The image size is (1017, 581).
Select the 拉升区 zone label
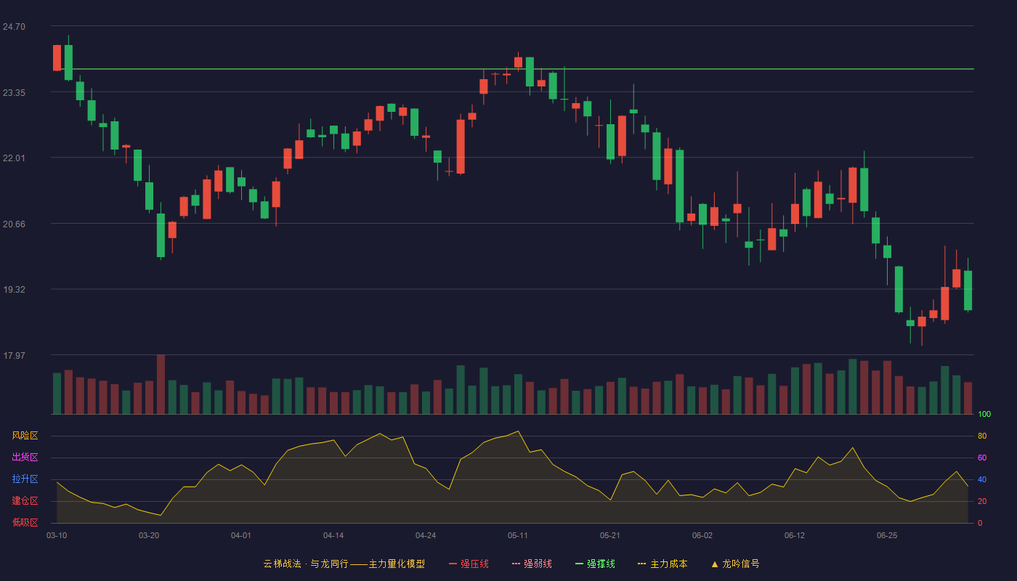pyautogui.click(x=25, y=479)
